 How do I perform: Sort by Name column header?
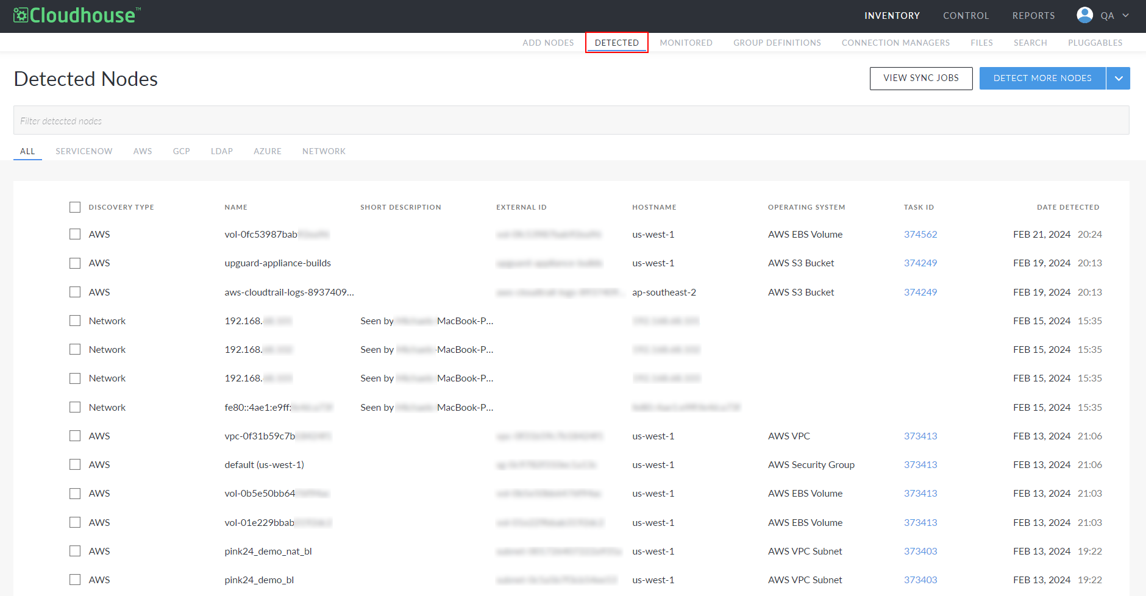(236, 207)
